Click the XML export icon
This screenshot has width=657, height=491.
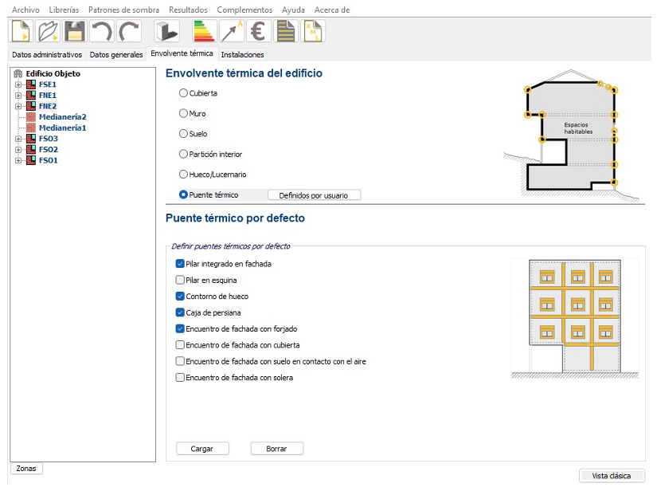coord(312,32)
